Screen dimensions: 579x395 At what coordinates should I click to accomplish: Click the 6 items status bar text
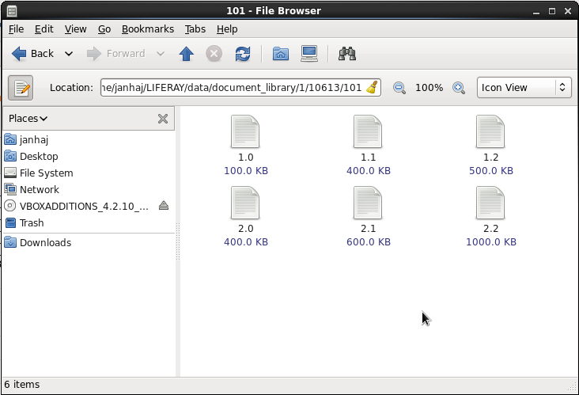[x=22, y=385]
